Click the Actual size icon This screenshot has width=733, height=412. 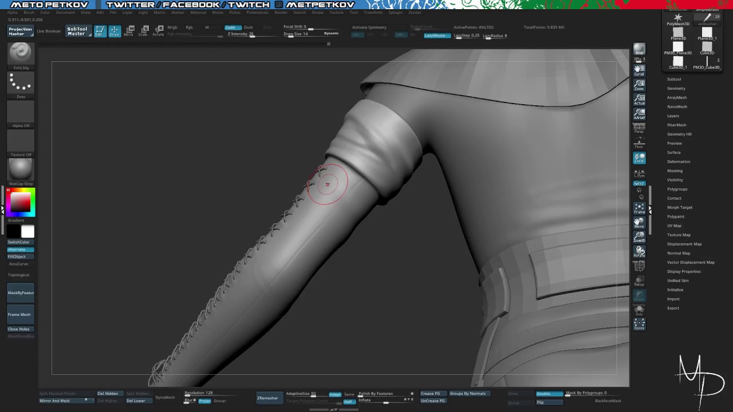coord(639,100)
